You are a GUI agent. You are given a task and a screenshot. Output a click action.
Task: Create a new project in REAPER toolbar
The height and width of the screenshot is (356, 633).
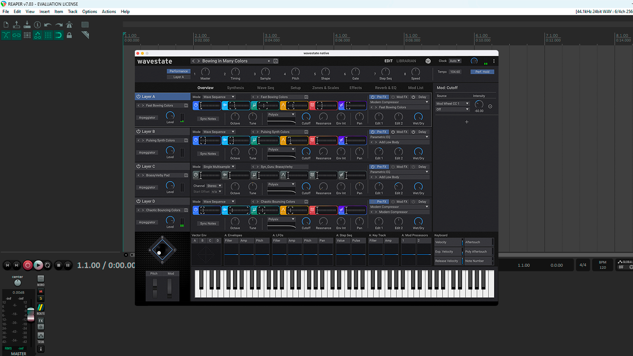click(x=6, y=25)
